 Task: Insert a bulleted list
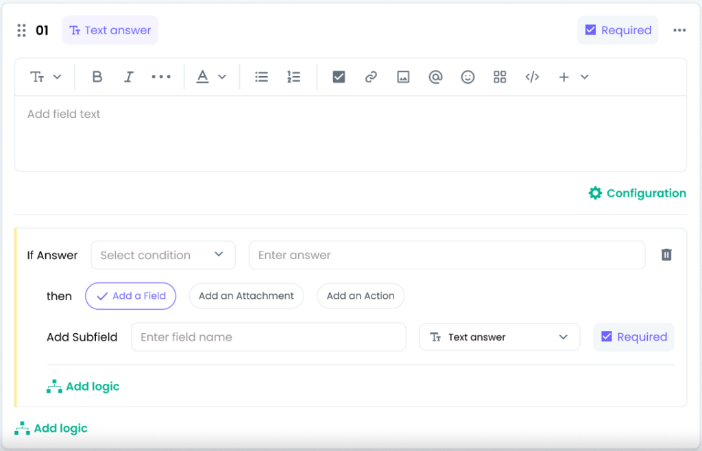[261, 77]
